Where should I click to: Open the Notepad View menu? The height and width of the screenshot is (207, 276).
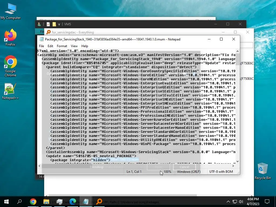click(74, 46)
